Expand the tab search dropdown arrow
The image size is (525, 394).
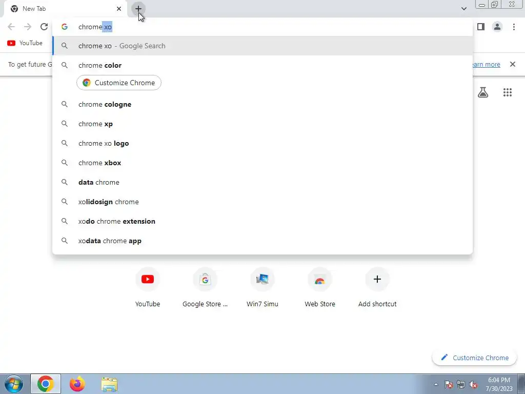[x=463, y=9]
